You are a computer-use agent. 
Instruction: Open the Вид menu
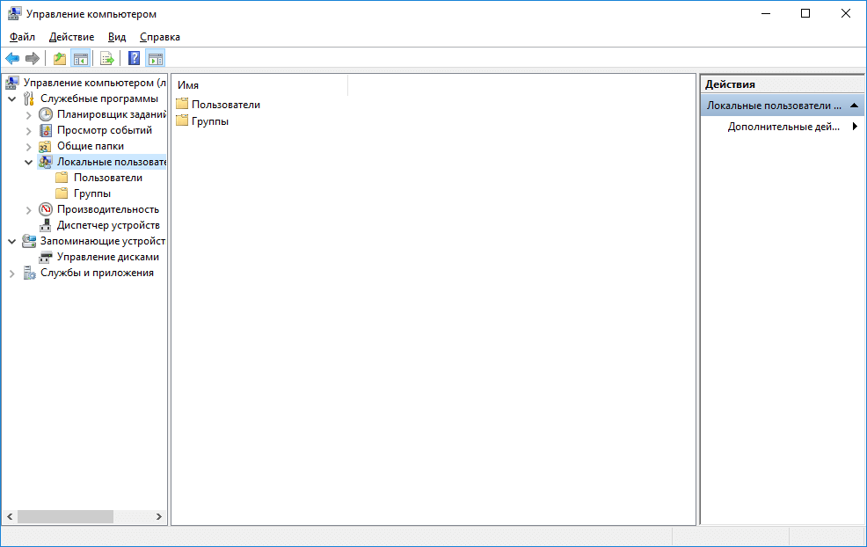point(117,37)
